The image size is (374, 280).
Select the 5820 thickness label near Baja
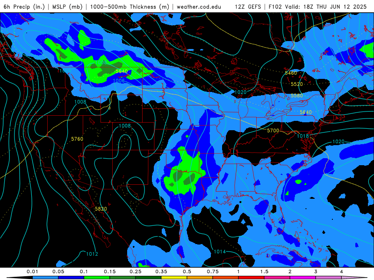101,209
